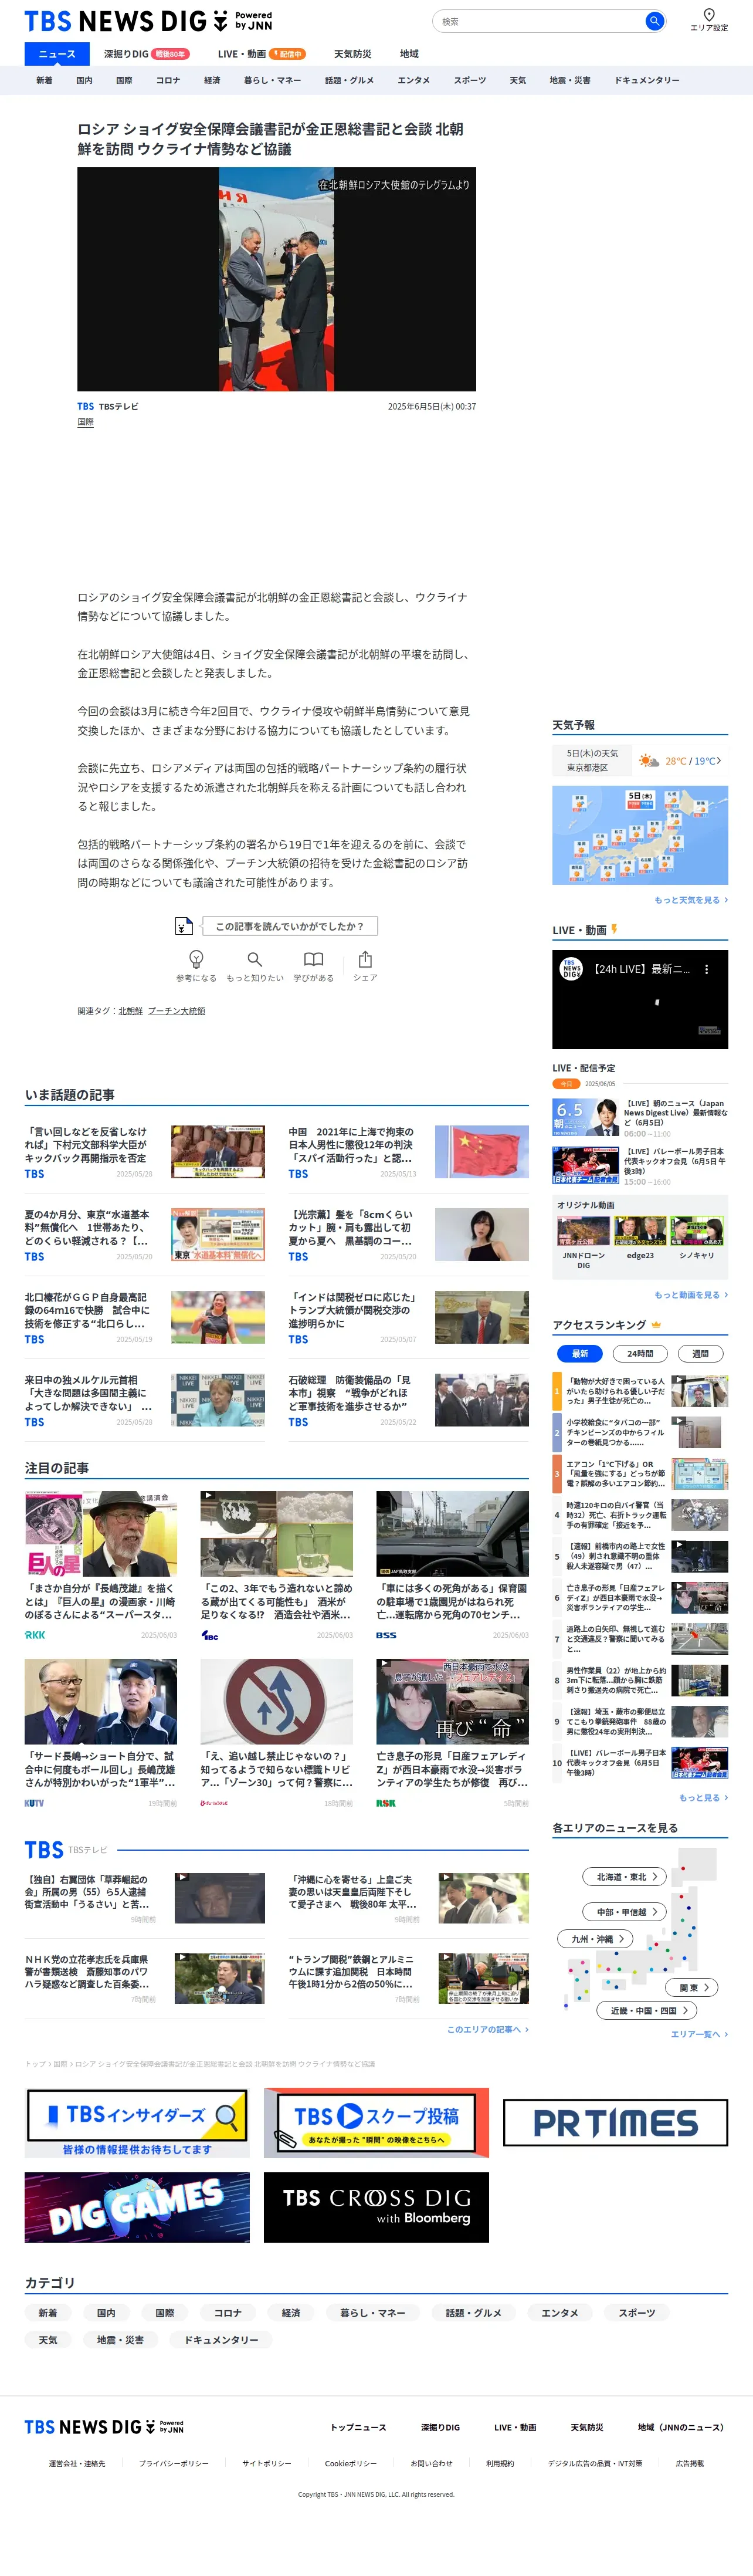The height and width of the screenshot is (2576, 753).
Task: Open the コロナ sub-navigation item
Action: (x=168, y=80)
